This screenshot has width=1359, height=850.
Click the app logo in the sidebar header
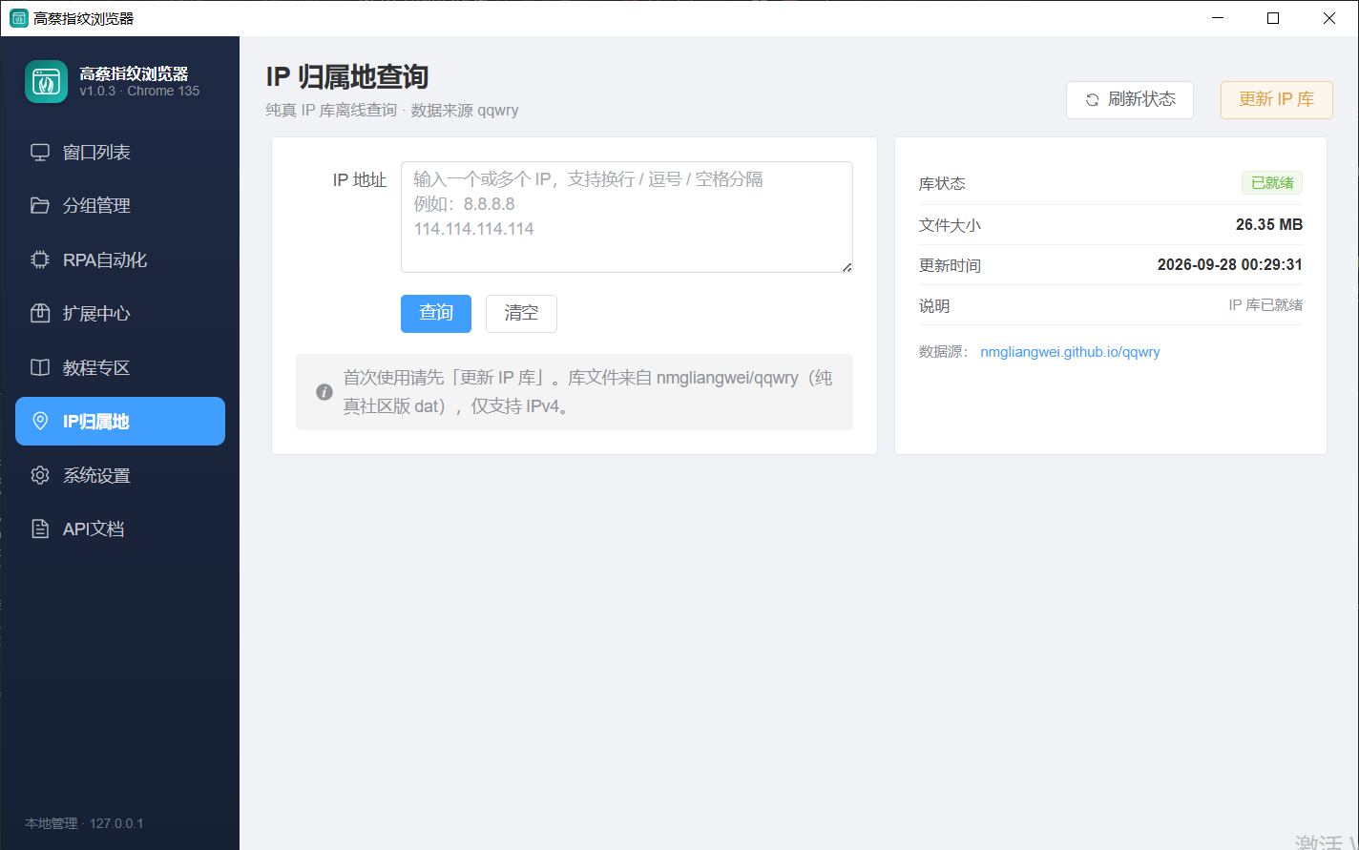tap(46, 81)
